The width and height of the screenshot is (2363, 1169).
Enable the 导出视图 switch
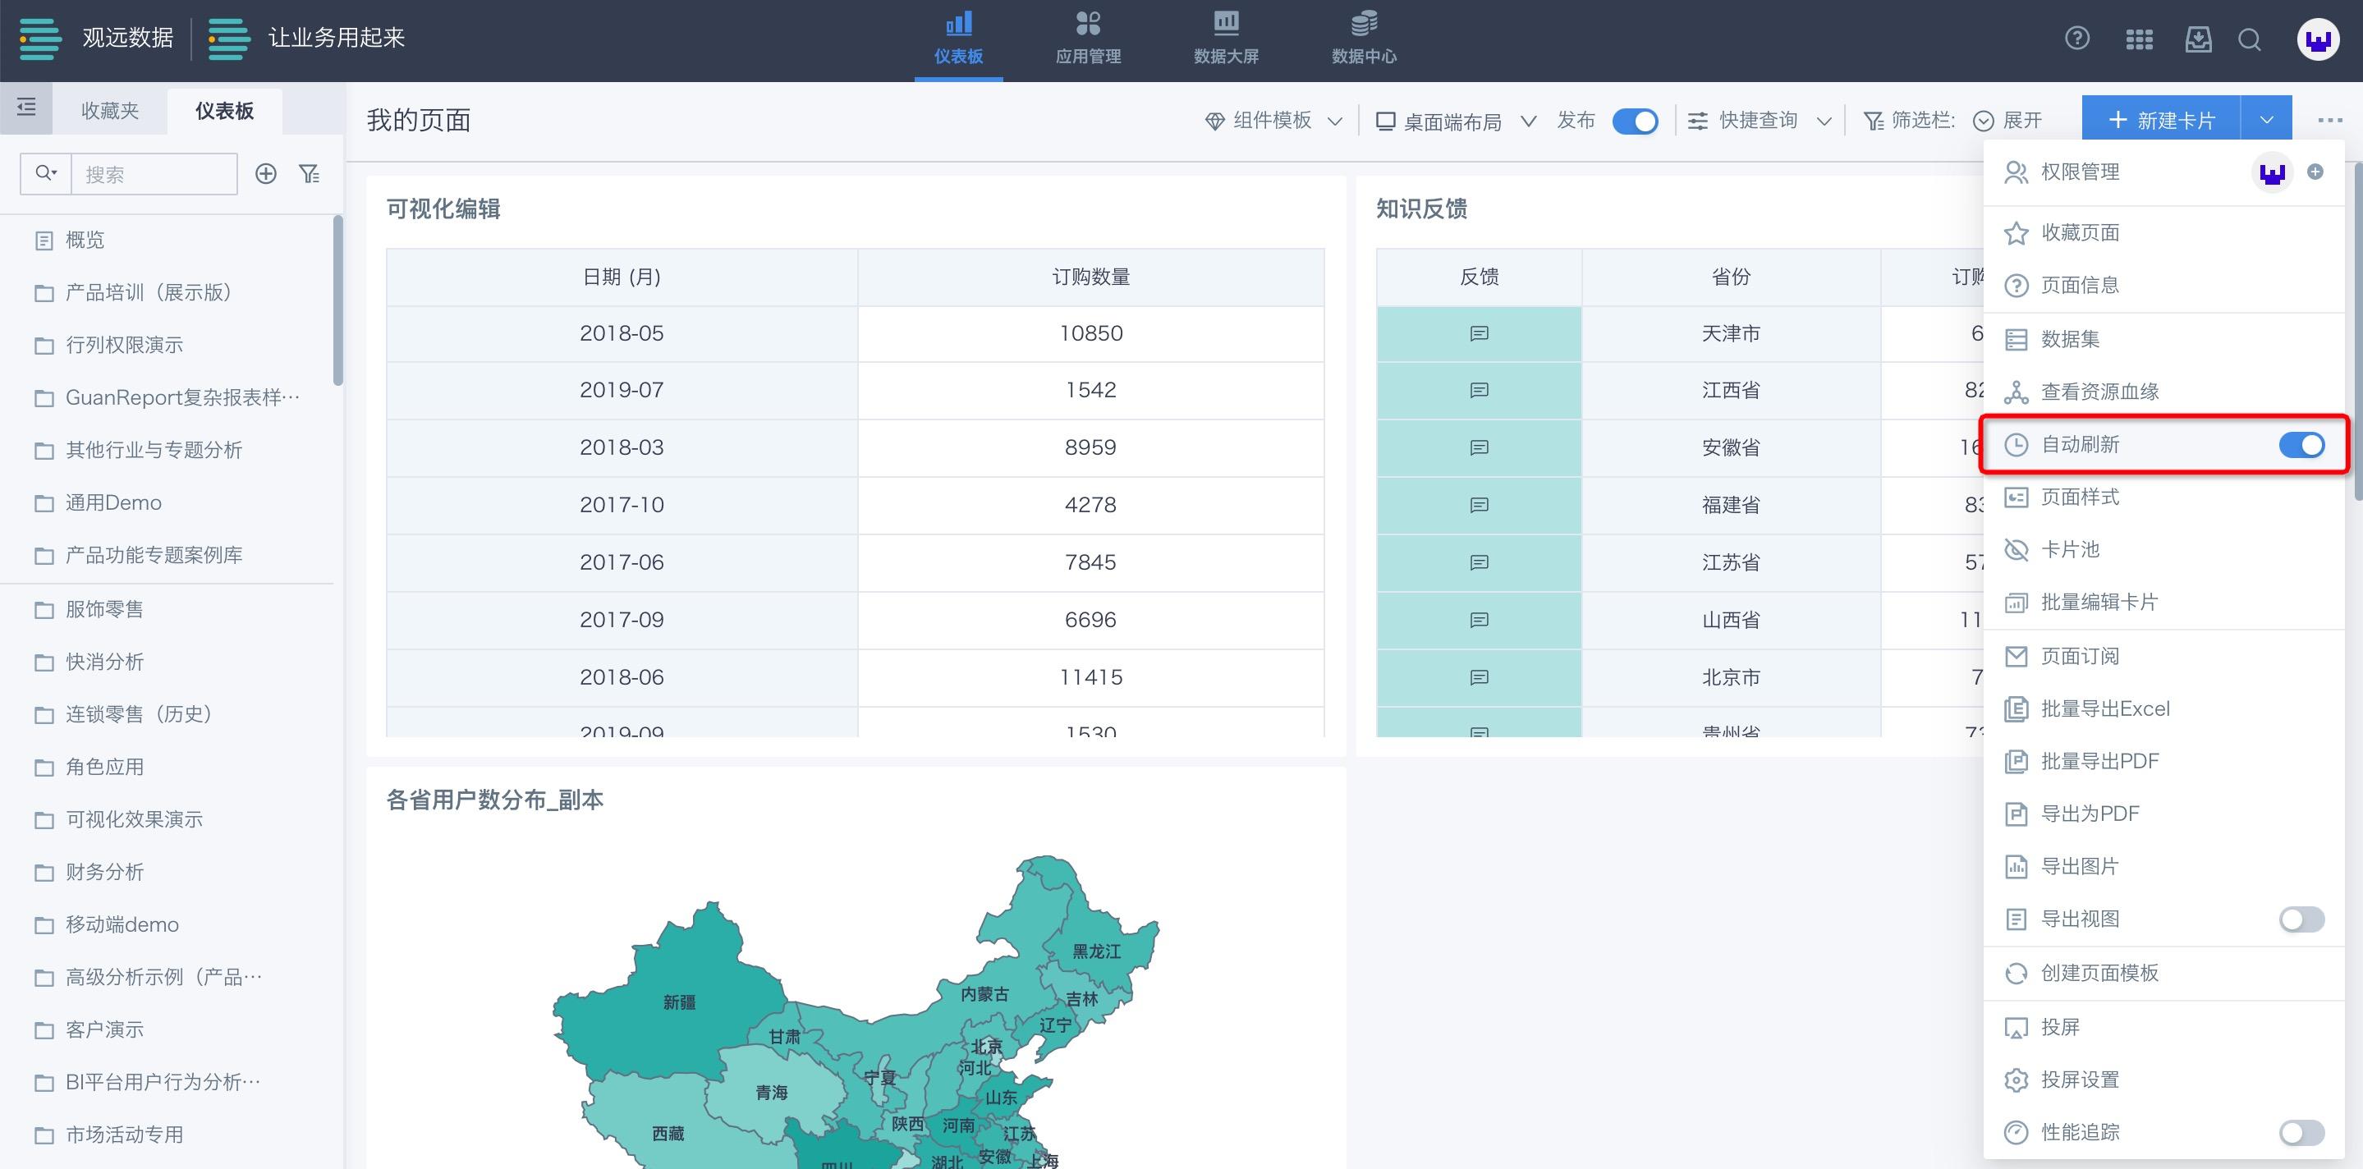2301,919
